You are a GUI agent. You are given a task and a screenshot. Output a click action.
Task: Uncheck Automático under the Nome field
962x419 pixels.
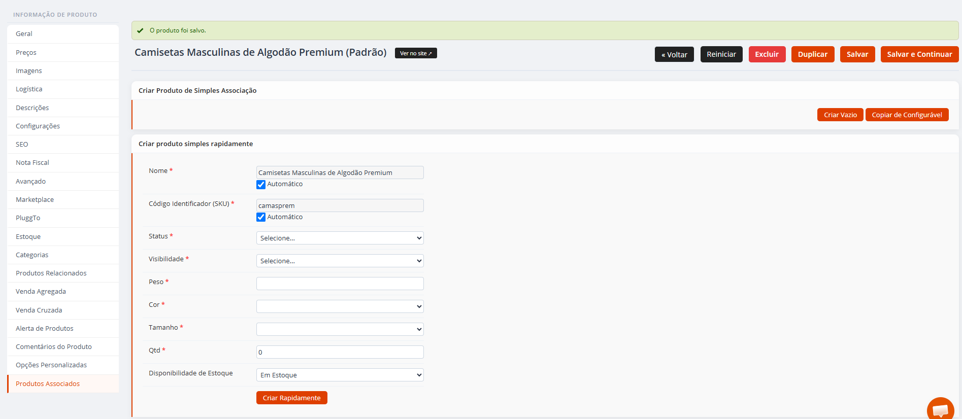pos(261,184)
